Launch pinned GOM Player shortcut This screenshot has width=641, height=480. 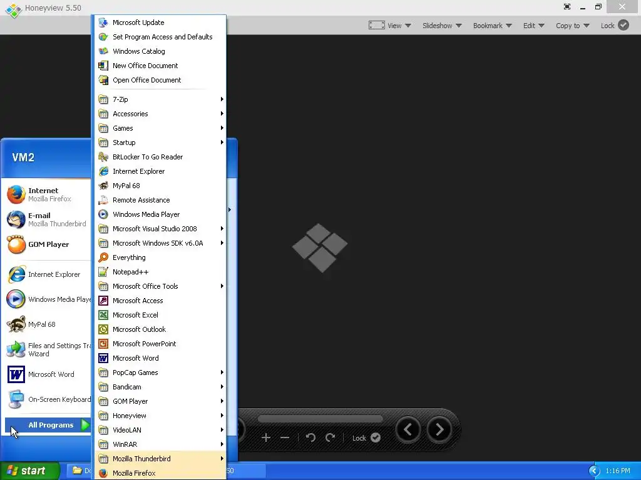point(48,244)
